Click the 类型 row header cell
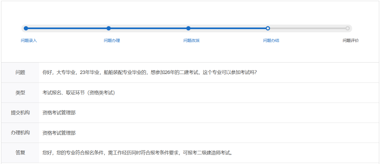This screenshot has height=164, width=380. click(x=20, y=93)
